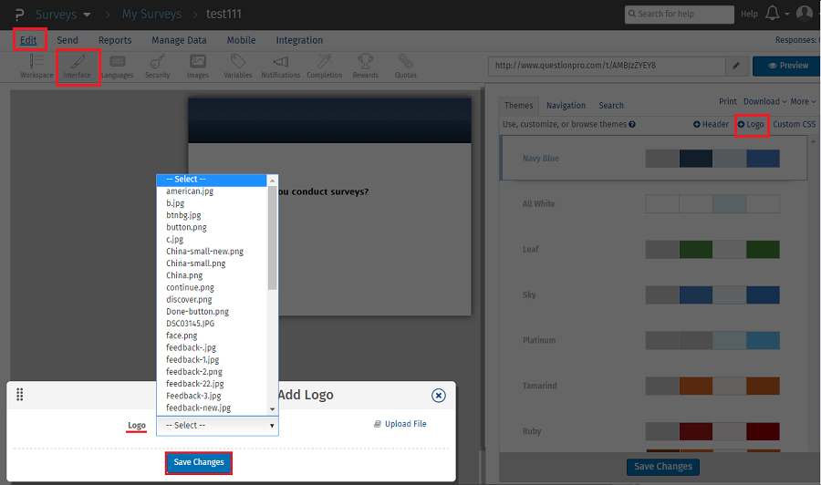The image size is (821, 485).
Task: Click the QuestionPro P logo
Action: [x=19, y=14]
